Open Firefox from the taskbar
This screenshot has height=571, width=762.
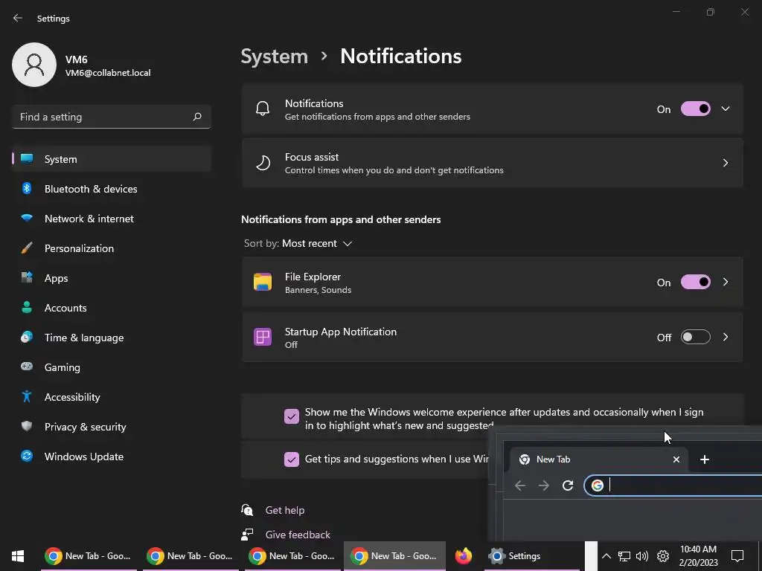click(463, 555)
